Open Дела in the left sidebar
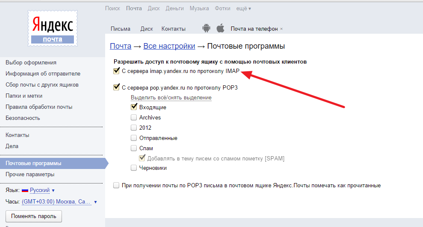The image size is (423, 227). 12,146
